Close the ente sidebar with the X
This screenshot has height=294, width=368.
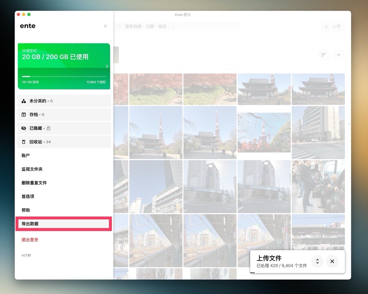click(x=105, y=26)
